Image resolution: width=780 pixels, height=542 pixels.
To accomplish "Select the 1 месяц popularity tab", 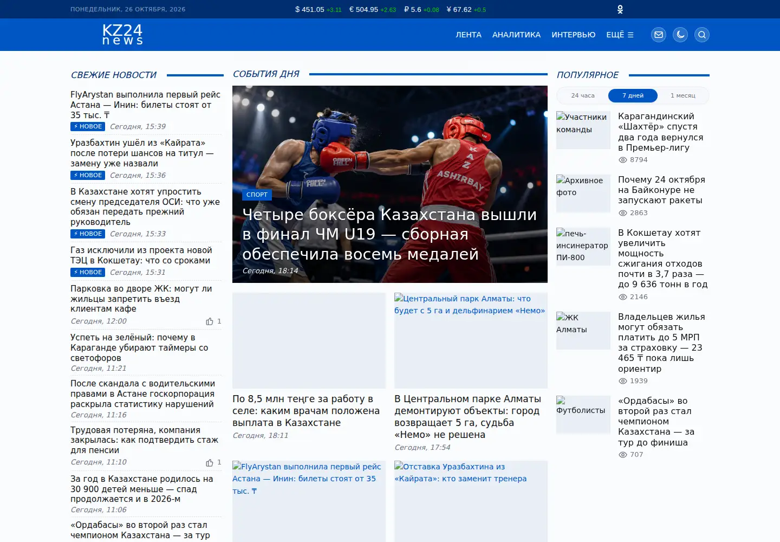I will click(x=683, y=95).
